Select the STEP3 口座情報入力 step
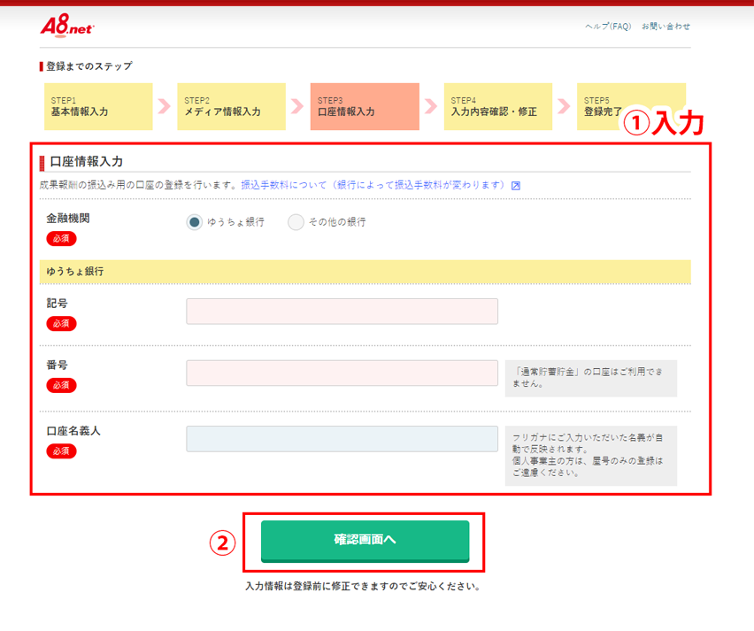The image size is (754, 631). click(364, 107)
